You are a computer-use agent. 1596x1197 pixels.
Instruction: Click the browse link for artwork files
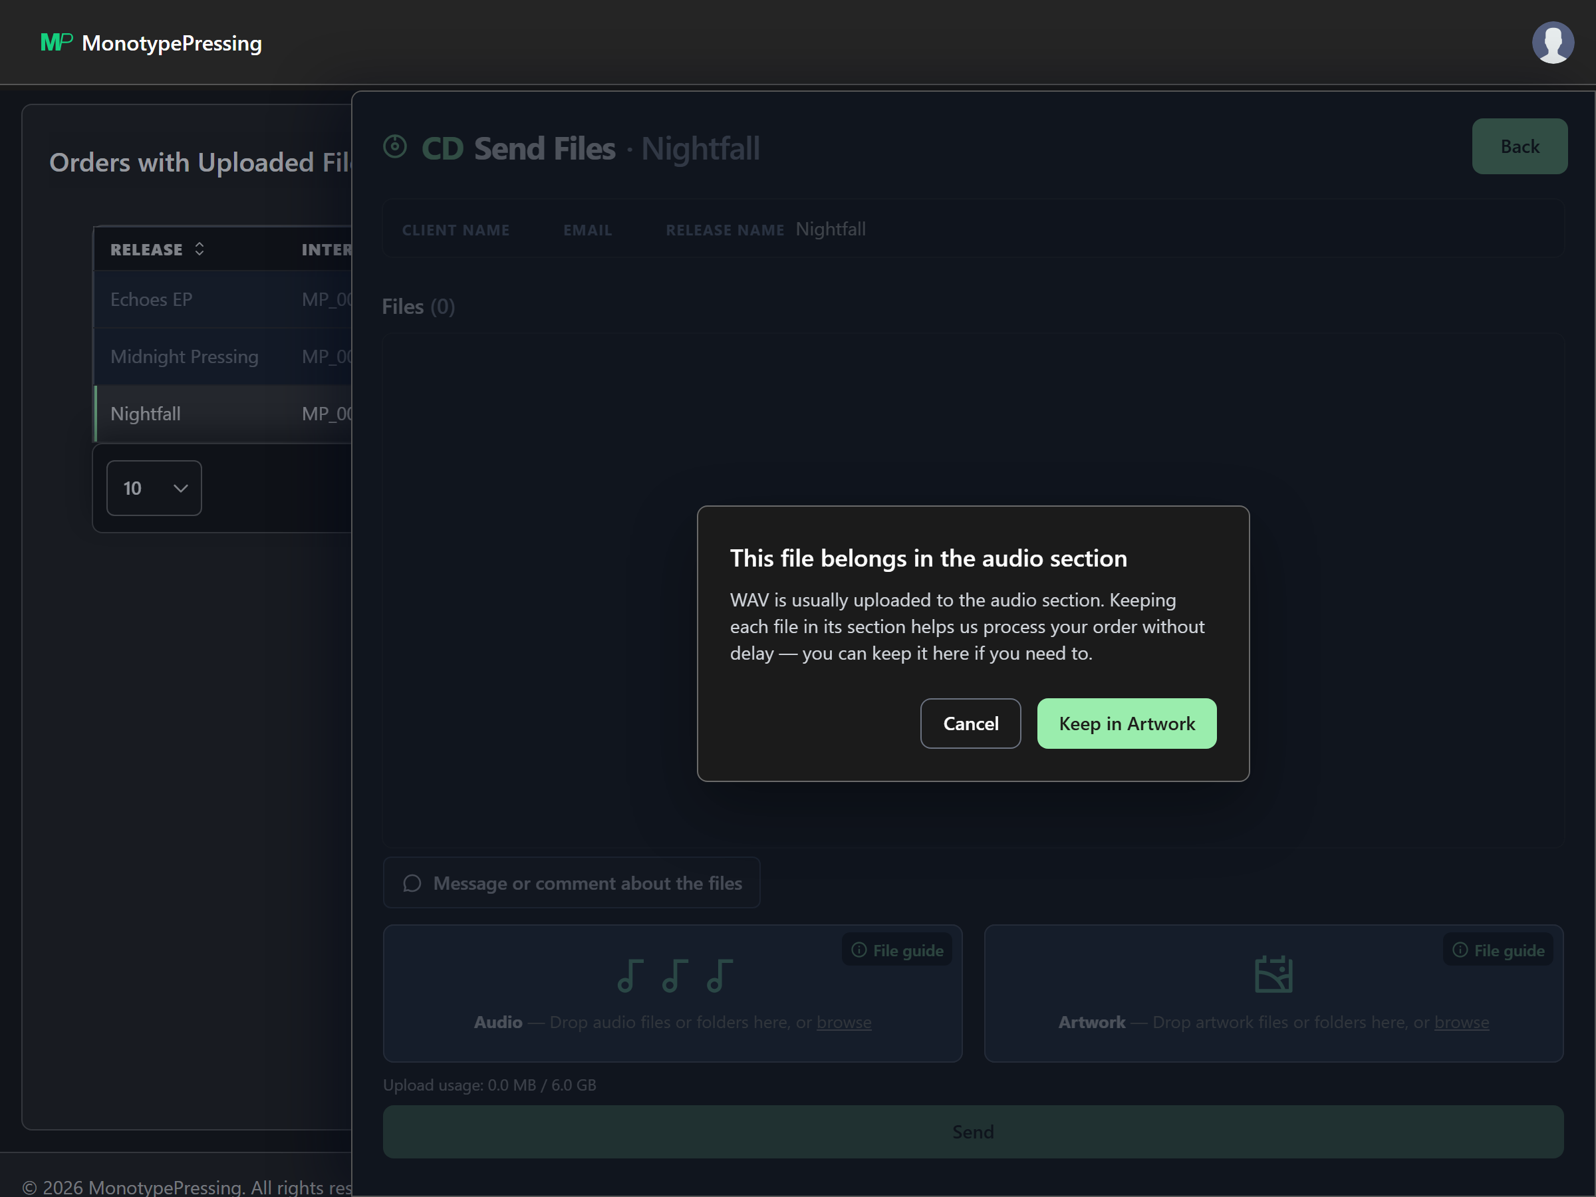point(1461,1022)
